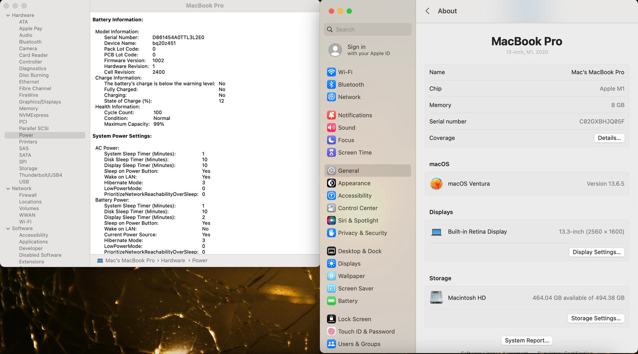Viewport: 638px width, 354px height.
Task: Go back using the About chevron
Action: [427, 11]
